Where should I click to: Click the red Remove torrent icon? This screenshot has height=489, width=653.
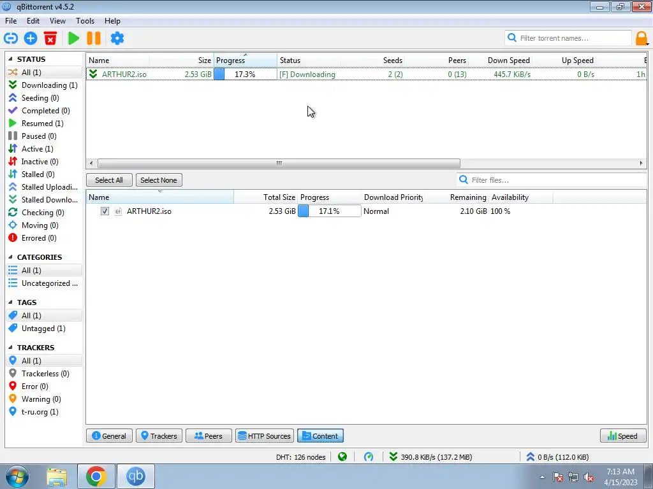point(50,38)
